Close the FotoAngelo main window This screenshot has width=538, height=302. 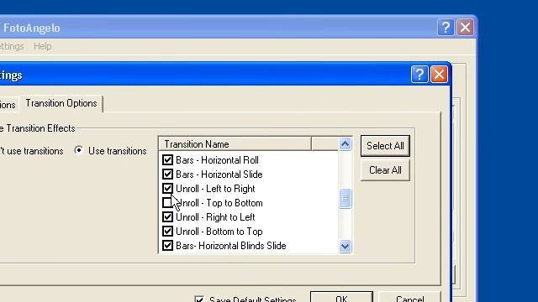pos(465,28)
